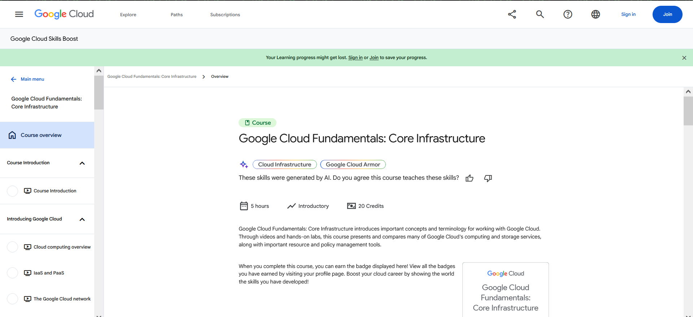Click the video icon for The Google Cloud network
The height and width of the screenshot is (317, 693).
pyautogui.click(x=27, y=299)
